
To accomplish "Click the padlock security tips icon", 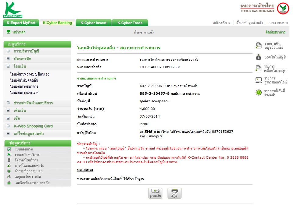I will click(x=9, y=183).
